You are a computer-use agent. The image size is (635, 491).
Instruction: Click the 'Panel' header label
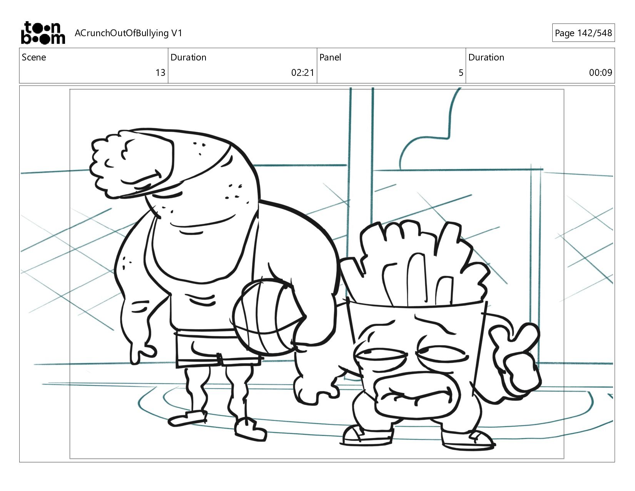[330, 57]
